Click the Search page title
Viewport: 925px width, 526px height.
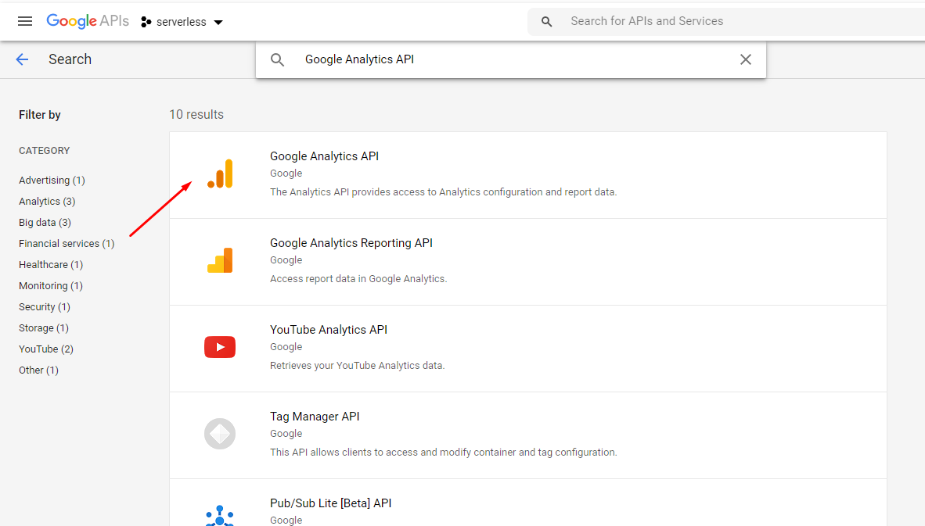70,59
